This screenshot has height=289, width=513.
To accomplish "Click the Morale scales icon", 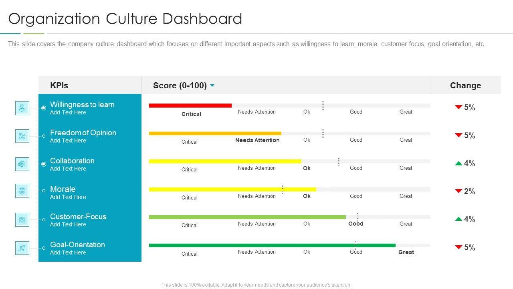I will pos(22,191).
